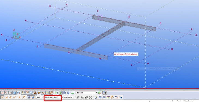The image size is (199, 102).
Task: Click the scissors cut selection switch
Action: (x=27, y=93)
